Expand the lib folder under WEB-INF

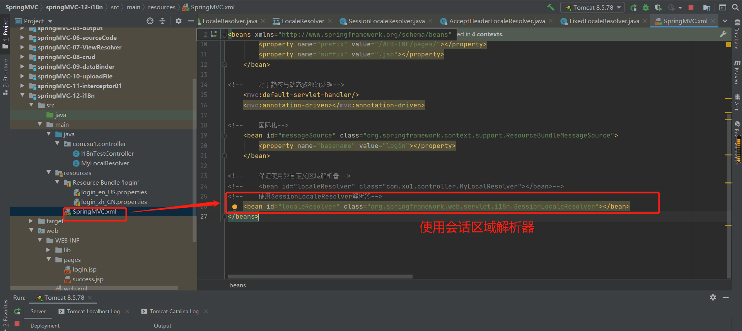tap(49, 250)
